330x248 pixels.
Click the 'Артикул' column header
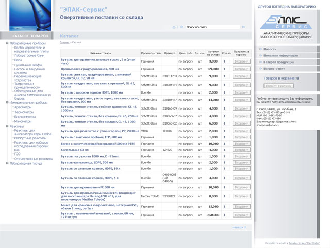170,53
